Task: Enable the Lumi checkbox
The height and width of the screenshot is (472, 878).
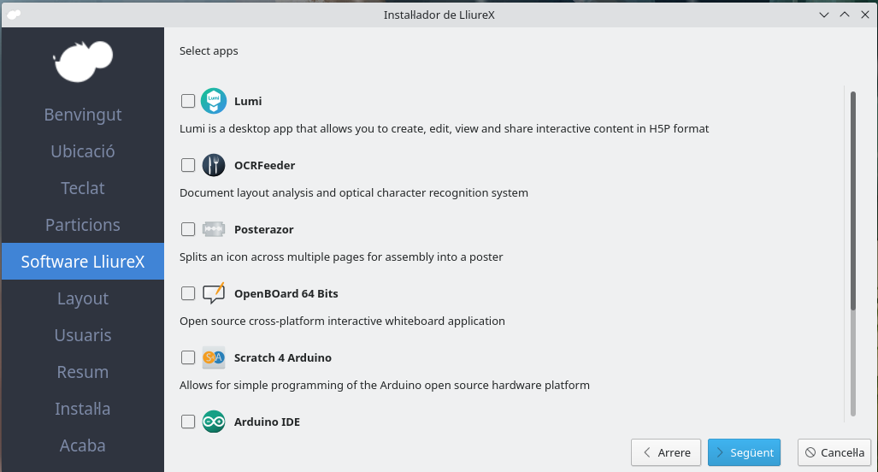Action: (x=188, y=101)
